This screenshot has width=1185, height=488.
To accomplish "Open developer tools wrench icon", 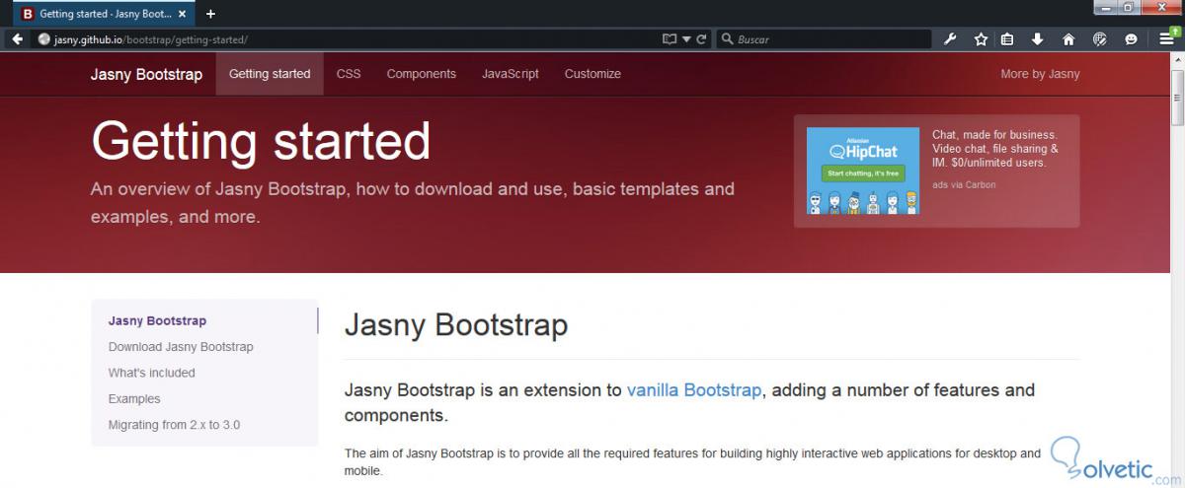I will tap(951, 39).
